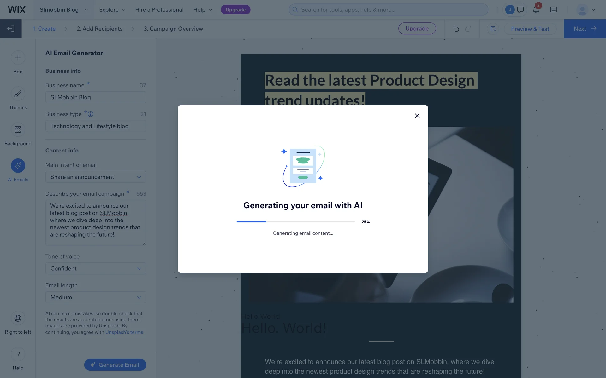Go to Add Recipients step
This screenshot has width=606, height=378.
[x=99, y=29]
